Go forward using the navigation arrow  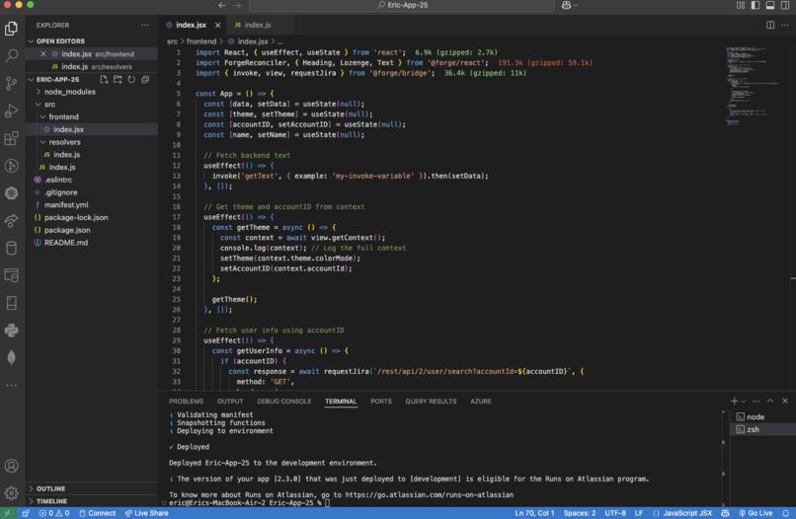click(237, 5)
